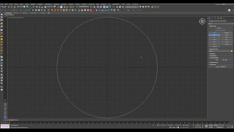This screenshot has height=132, width=234.
Task: Open the Curve Editor icon
Action: (107, 7)
